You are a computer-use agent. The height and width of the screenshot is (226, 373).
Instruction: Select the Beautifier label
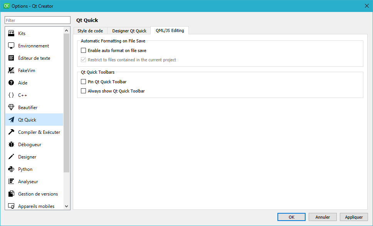(28, 107)
